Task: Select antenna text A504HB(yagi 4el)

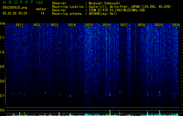Action: (103, 14)
